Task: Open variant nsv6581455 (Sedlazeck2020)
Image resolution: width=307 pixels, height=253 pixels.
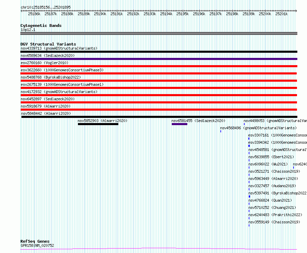Action: [x=198, y=121]
